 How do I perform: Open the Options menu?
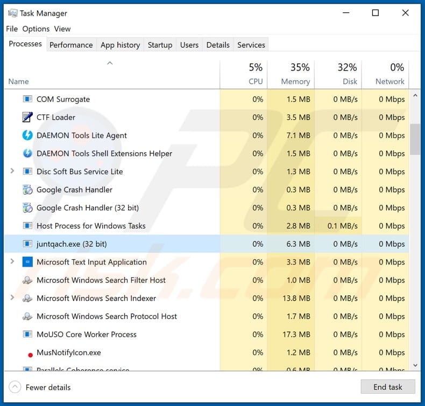36,29
